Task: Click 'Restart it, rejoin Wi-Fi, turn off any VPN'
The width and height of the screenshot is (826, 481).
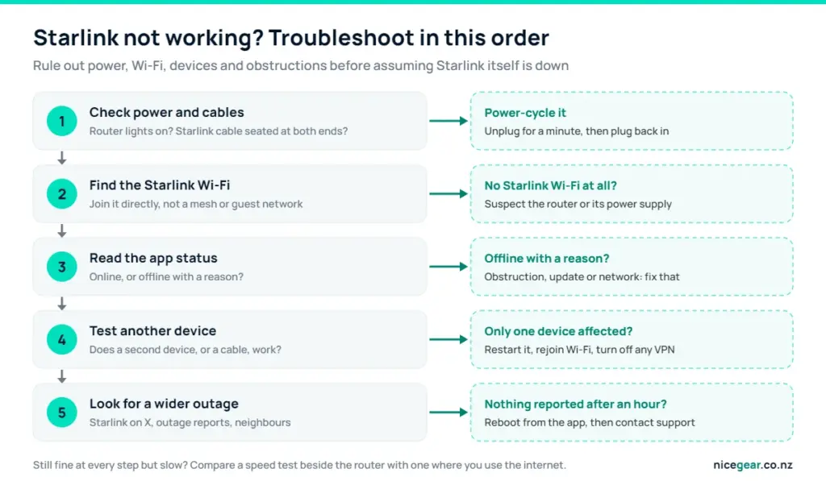Action: coord(579,350)
